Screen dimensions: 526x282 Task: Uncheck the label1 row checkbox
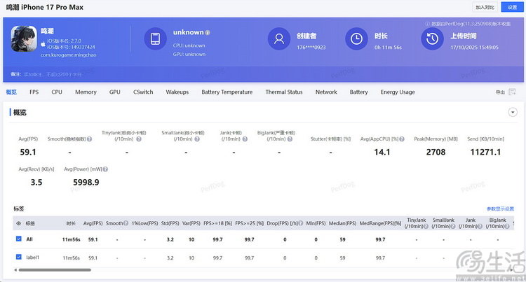[x=18, y=258]
